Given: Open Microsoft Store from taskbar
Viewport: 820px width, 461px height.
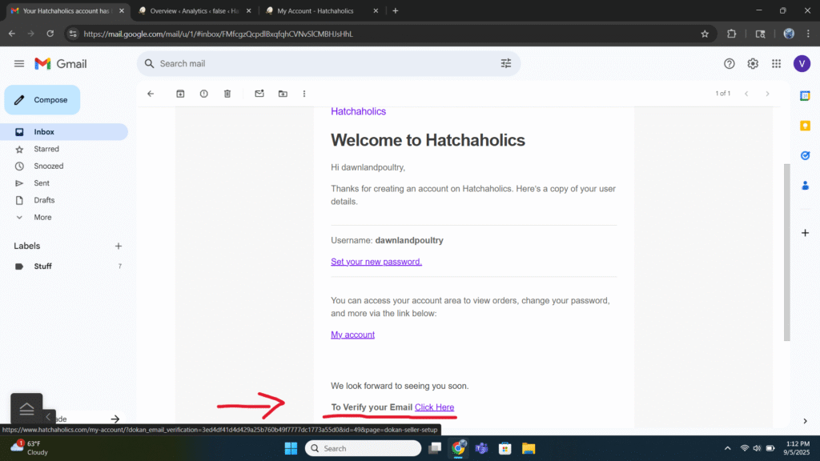Looking at the screenshot, I should pos(505,448).
